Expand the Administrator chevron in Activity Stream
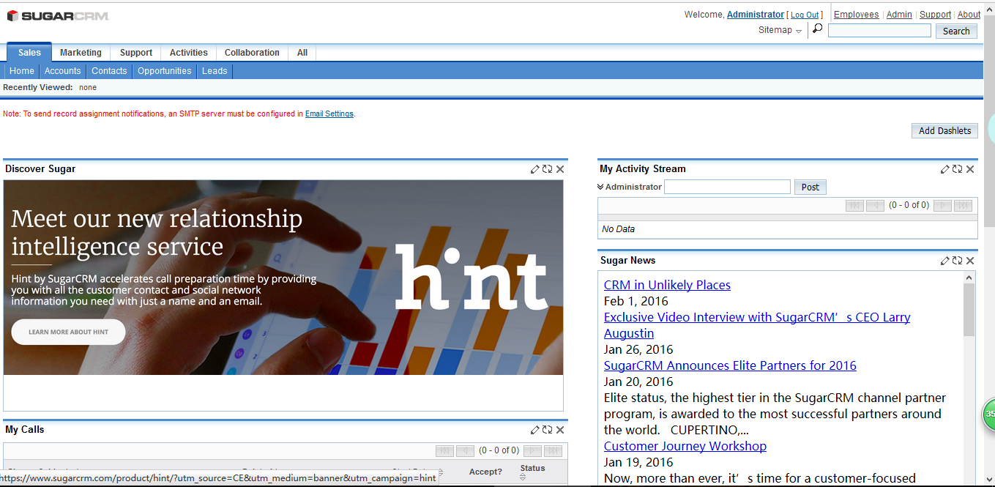995x487 pixels. tap(601, 187)
